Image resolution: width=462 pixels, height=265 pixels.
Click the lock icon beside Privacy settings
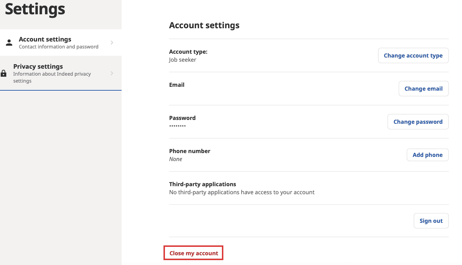pos(3,74)
